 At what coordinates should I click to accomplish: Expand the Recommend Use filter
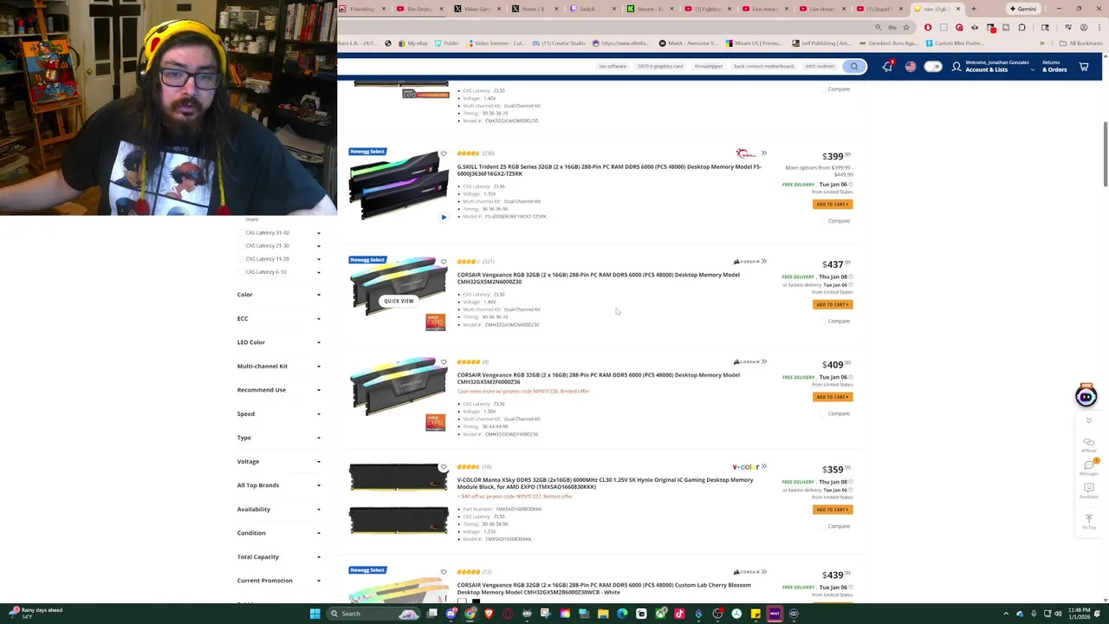pos(279,390)
